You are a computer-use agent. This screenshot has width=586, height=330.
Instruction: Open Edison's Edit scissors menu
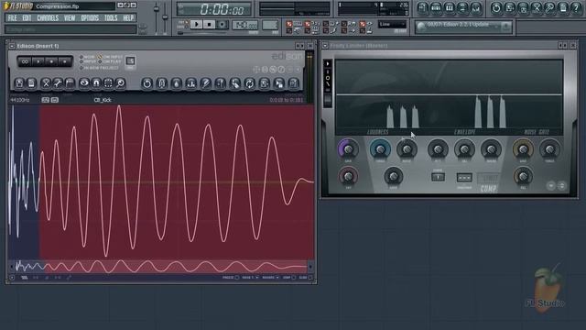[46, 83]
